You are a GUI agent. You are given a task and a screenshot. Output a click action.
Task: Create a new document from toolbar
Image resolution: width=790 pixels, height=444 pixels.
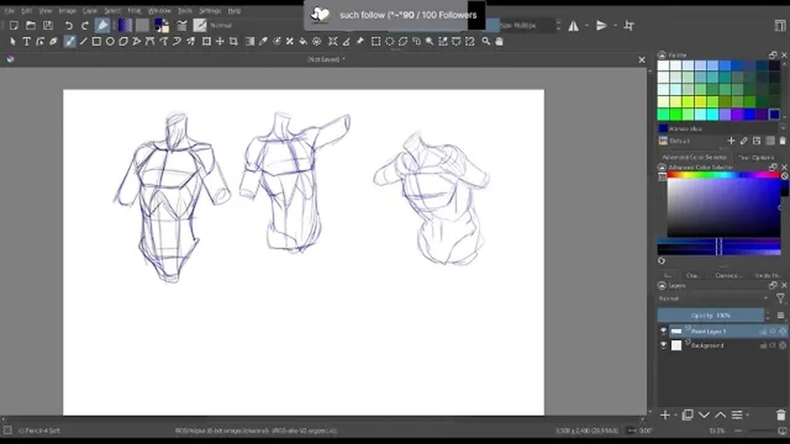(x=14, y=25)
